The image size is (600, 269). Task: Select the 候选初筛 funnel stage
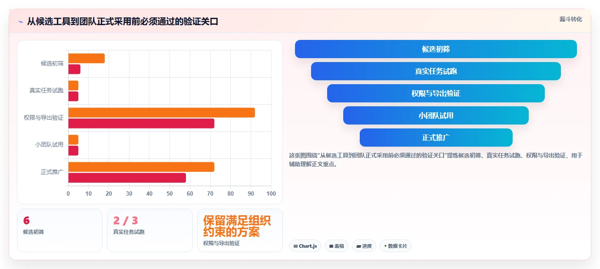click(436, 49)
